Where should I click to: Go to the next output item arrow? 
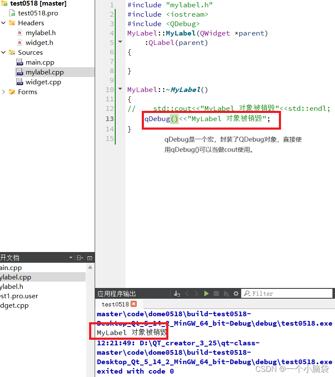(x=196, y=294)
